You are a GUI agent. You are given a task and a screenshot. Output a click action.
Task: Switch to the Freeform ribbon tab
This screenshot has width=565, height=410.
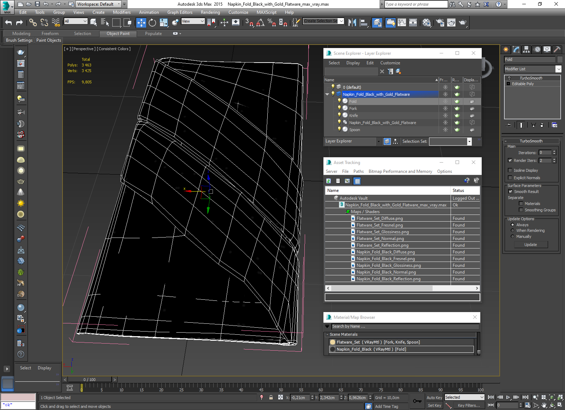click(x=50, y=34)
